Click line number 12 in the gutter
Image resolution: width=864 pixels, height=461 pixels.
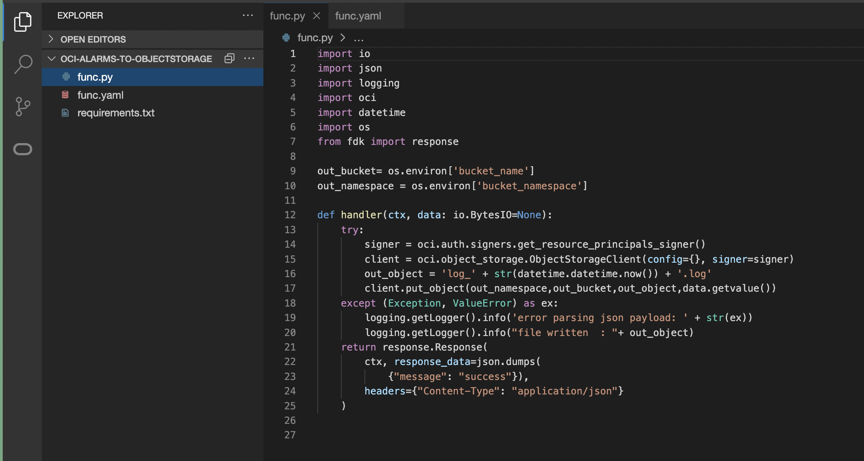point(290,215)
